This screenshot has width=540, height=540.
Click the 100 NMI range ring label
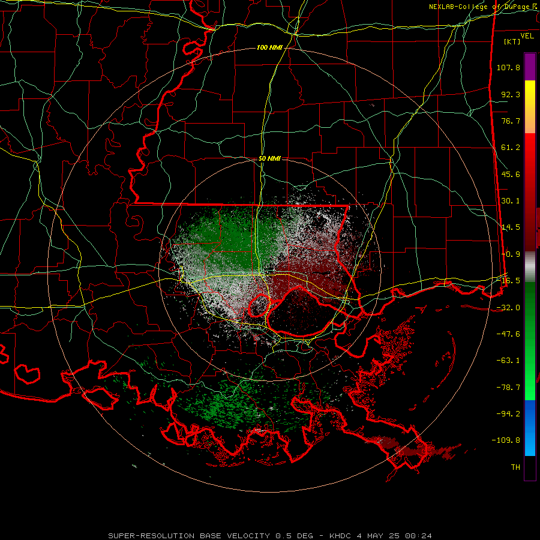point(269,47)
